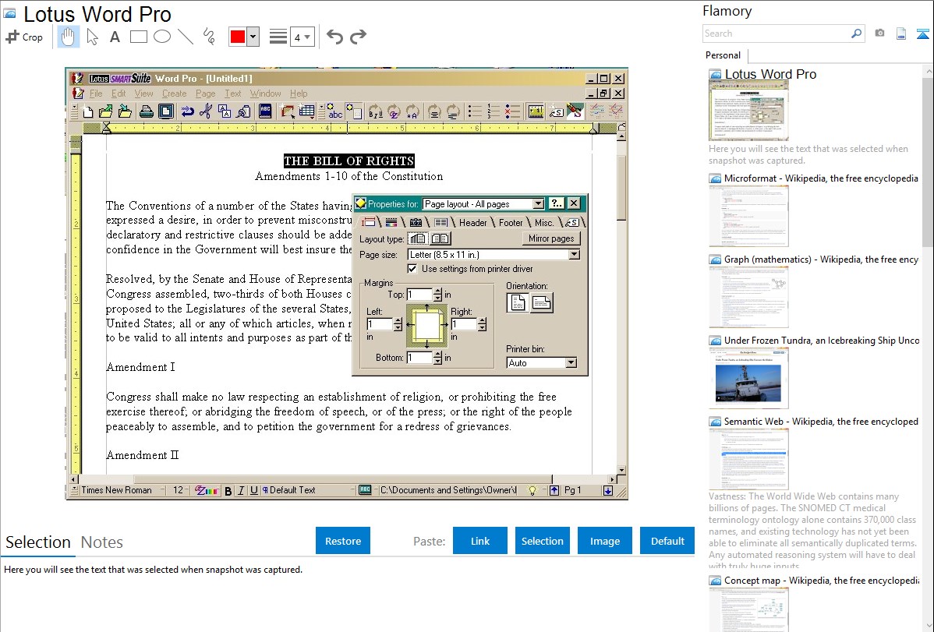Click the text color icon in status bar
The width and height of the screenshot is (934, 632).
click(207, 491)
